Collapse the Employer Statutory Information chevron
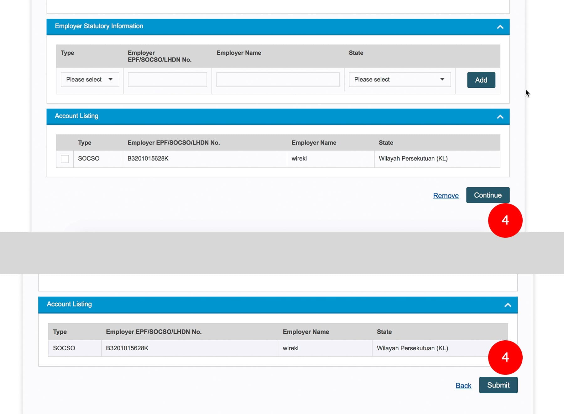 (500, 27)
